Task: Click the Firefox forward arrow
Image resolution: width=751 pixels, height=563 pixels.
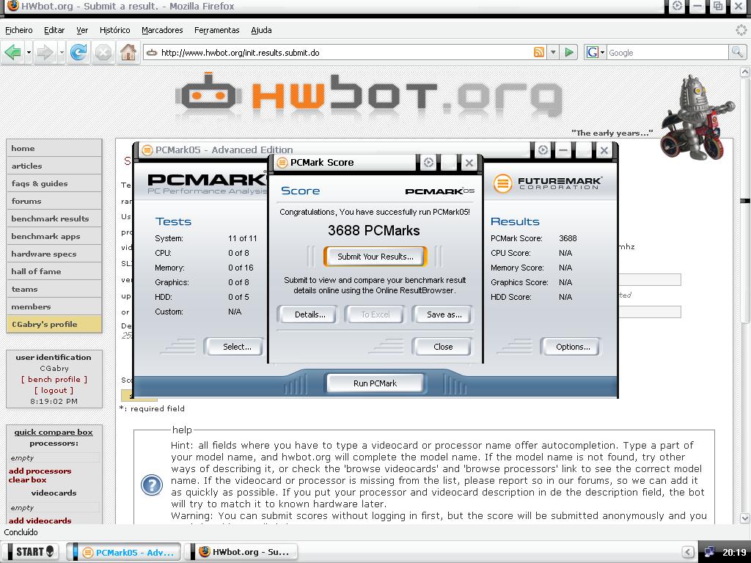Action: (x=45, y=52)
